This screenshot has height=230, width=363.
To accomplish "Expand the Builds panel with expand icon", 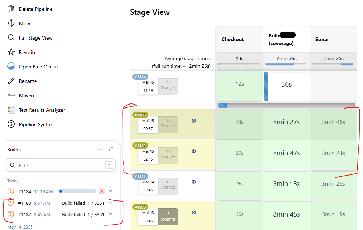I will 111,149.
